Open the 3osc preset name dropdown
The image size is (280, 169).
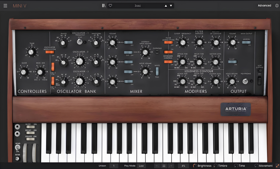coord(138,6)
